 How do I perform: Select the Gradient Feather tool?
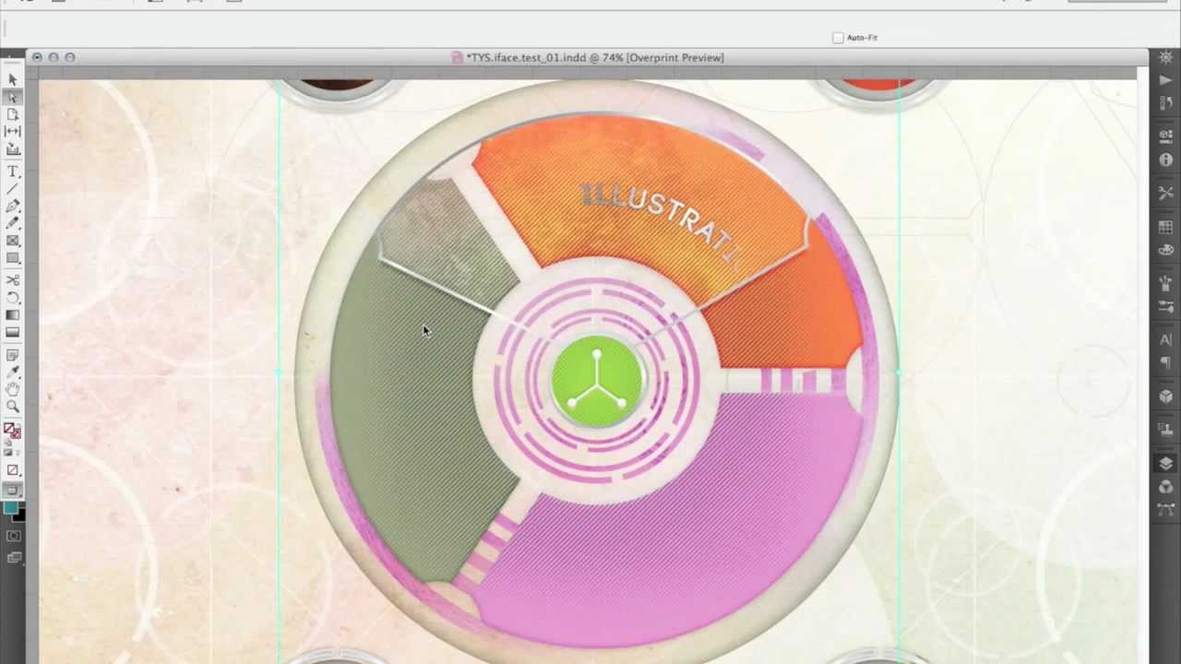13,332
